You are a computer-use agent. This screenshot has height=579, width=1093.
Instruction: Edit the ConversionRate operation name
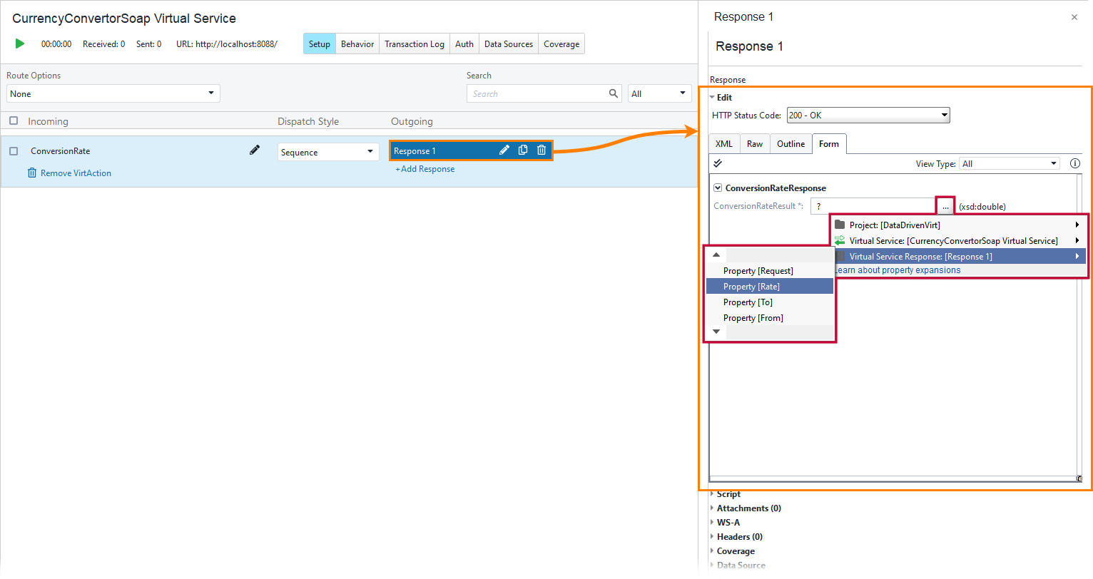click(x=254, y=150)
